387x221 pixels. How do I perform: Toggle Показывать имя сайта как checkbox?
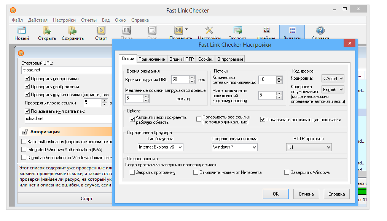(27, 111)
